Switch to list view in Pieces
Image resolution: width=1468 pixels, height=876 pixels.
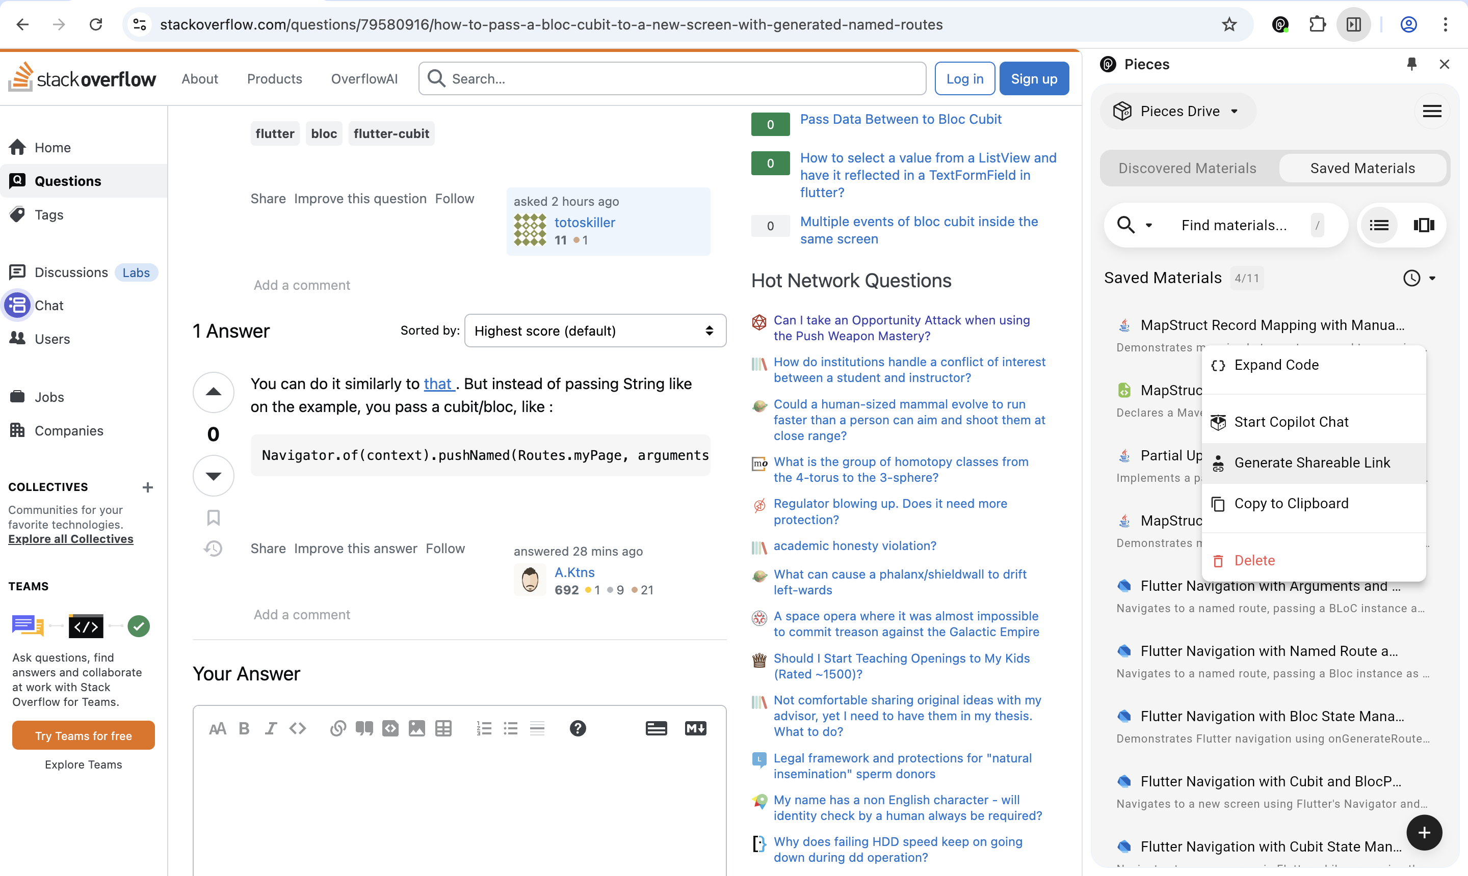[1379, 225]
